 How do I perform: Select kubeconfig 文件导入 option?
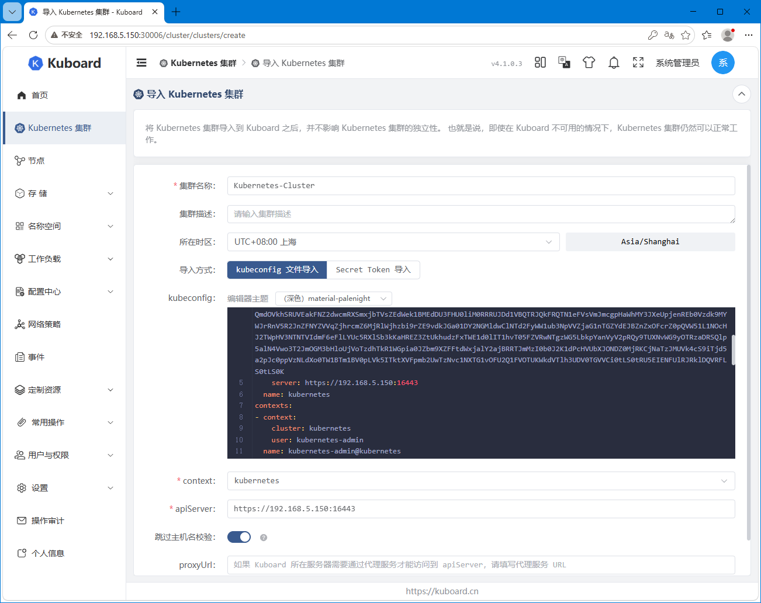(277, 270)
